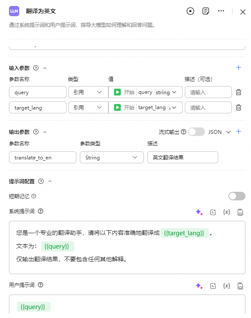This screenshot has width=251, height=318.
Task: Click the description field in the target_lang row
Action: (x=208, y=107)
